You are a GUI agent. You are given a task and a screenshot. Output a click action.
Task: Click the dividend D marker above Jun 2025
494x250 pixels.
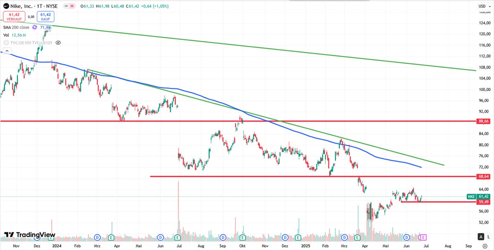pyautogui.click(x=407, y=237)
